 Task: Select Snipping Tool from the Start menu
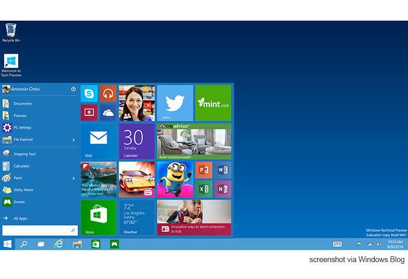pos(24,154)
